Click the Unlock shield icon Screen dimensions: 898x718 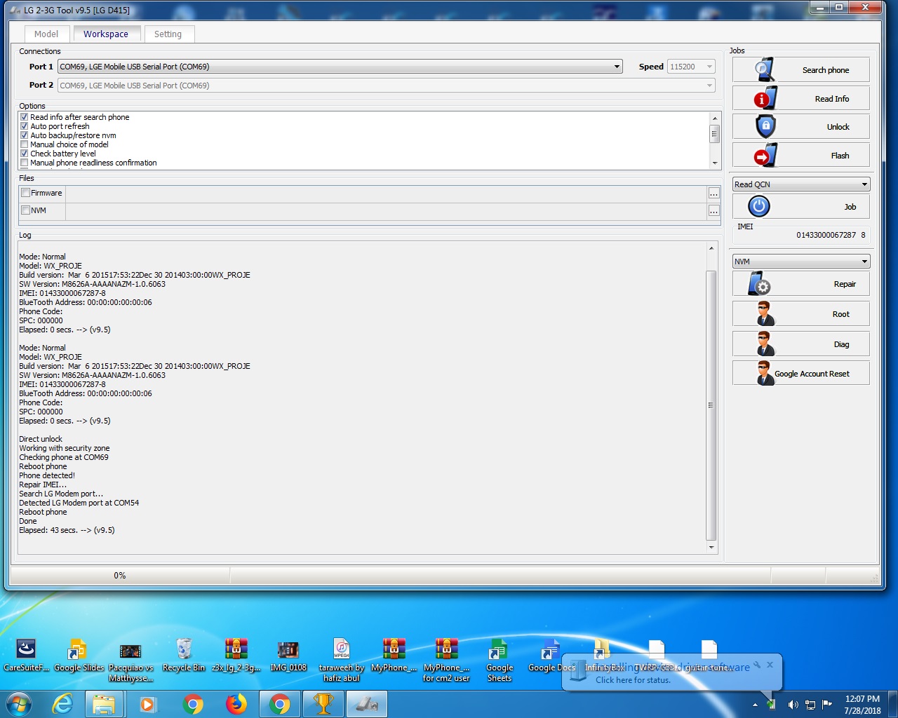tap(765, 126)
